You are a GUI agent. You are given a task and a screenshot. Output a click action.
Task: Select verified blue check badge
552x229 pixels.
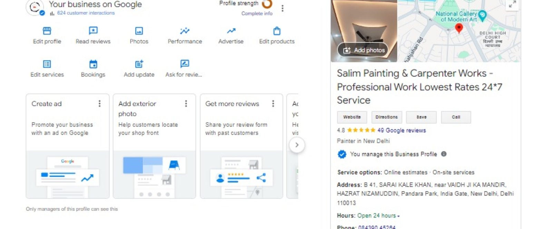[x=342, y=154]
